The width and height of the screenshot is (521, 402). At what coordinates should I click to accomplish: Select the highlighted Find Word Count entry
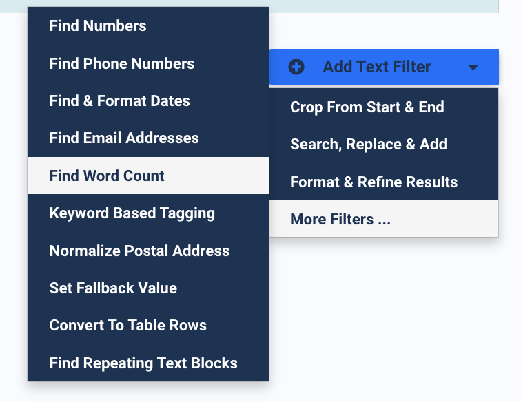coord(148,176)
